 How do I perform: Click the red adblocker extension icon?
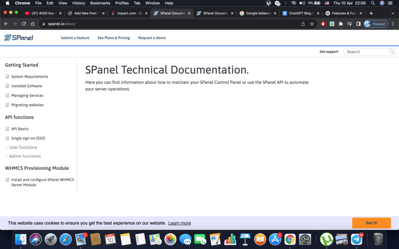[x=323, y=24]
